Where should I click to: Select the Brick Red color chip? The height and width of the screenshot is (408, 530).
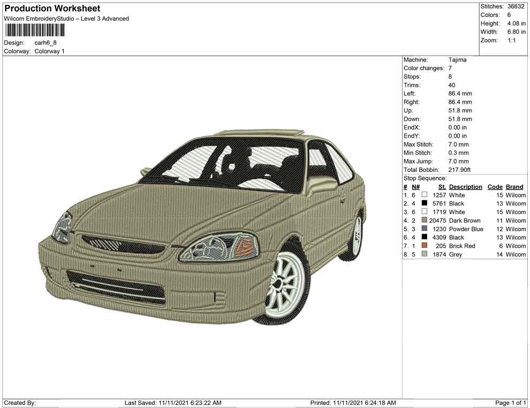tap(423, 246)
